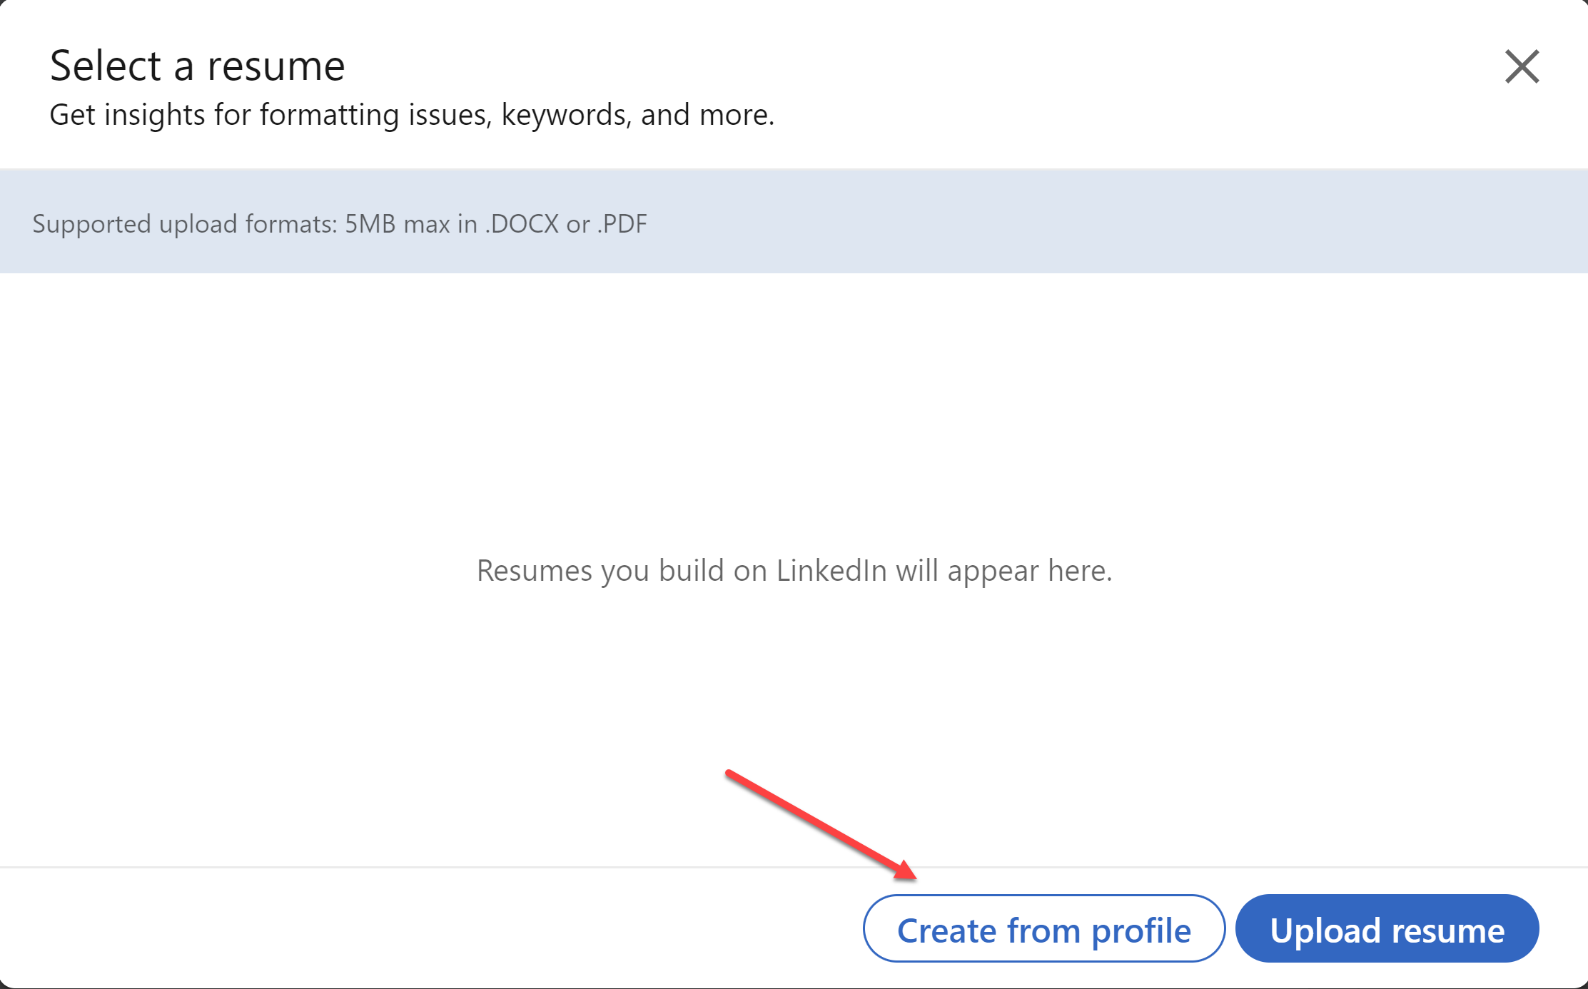
Task: Click the arrowhead tip of red arrow
Action: 911,876
